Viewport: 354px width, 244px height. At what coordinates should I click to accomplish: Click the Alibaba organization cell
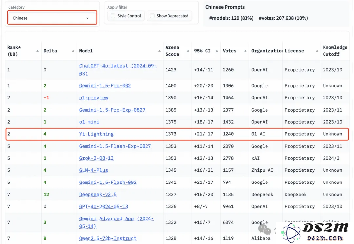(261, 238)
